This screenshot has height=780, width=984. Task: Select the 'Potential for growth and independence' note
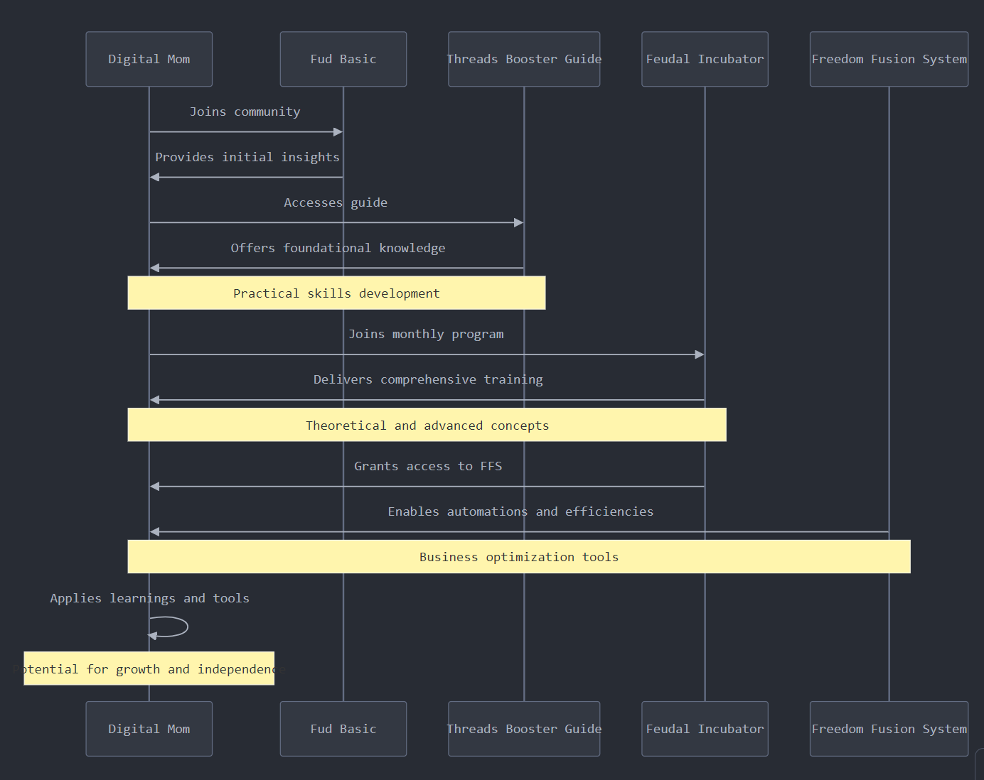click(x=149, y=668)
